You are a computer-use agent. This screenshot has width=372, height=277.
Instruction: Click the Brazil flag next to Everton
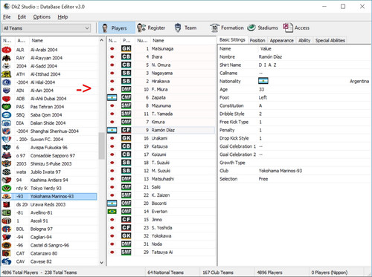click(x=112, y=212)
